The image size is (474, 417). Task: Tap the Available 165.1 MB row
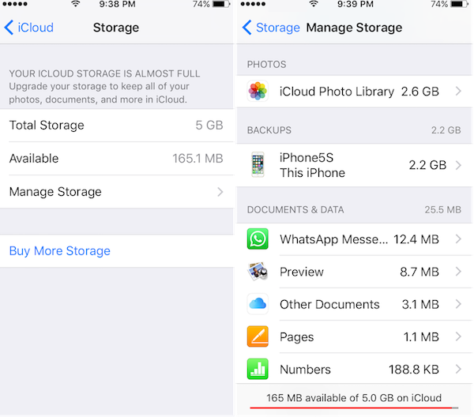pos(117,158)
